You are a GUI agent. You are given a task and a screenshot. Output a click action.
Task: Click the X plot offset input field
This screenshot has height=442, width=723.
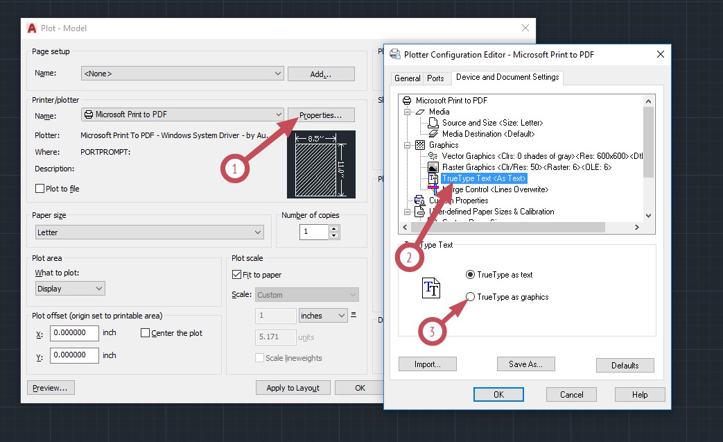point(74,332)
